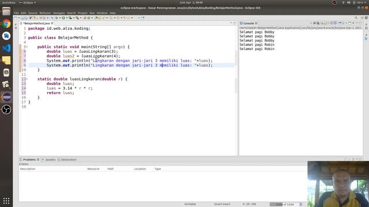Open OBS Studio from the dock
Viewport: 369px width, 207px height.
(x=6, y=109)
